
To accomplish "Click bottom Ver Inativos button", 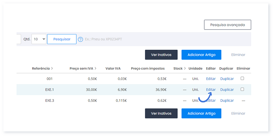I will point(161,114).
